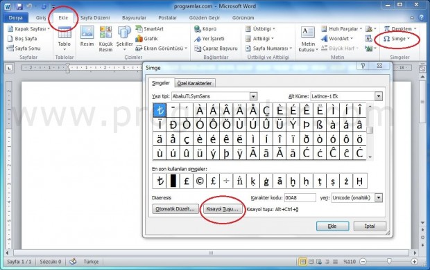Viewport: 430px width, 270px height.
Task: Click the zoom out minus button
Action: [363, 262]
